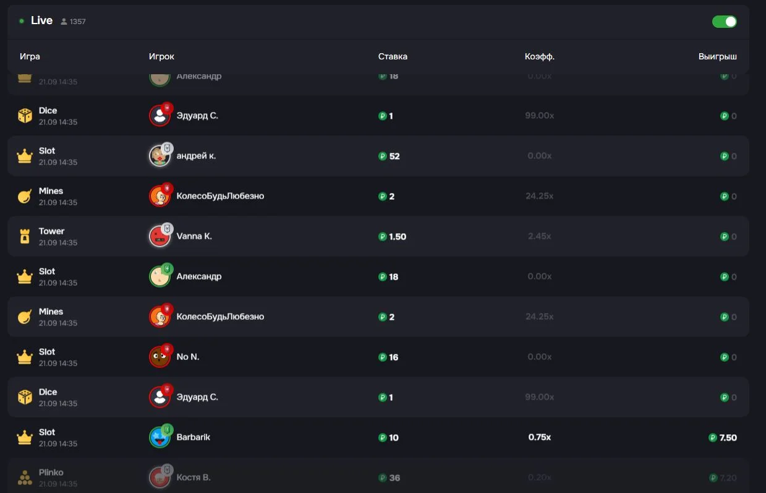Click the online users count 1357

[78, 22]
